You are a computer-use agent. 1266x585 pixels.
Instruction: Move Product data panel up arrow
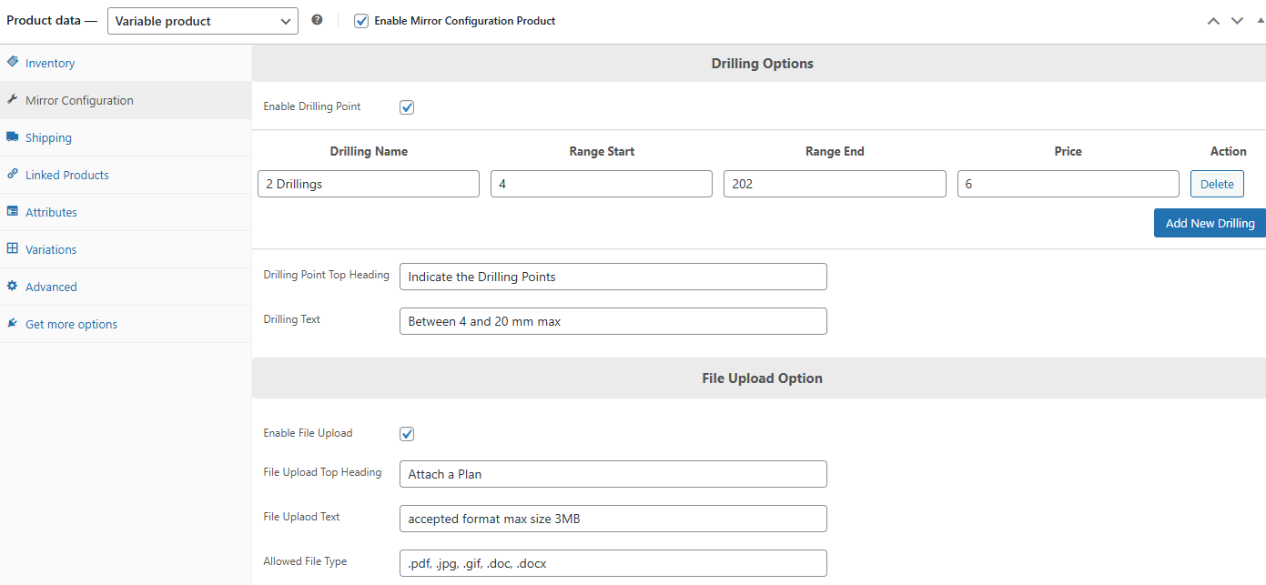(1213, 21)
